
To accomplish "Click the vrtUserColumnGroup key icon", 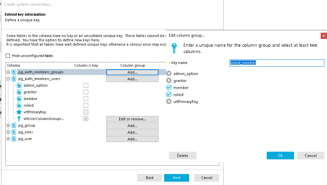I will (19, 119).
